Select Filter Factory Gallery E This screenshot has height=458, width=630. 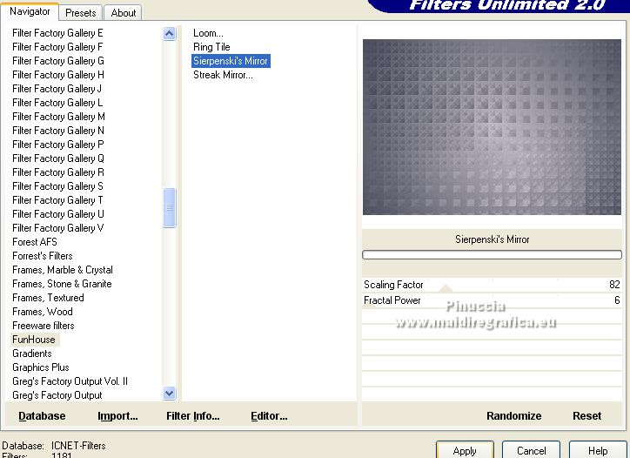pyautogui.click(x=57, y=33)
